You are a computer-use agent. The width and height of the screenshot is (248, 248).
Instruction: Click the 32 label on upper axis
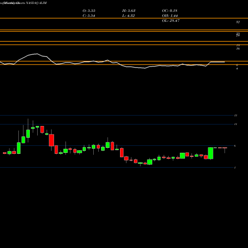[x=238, y=22]
